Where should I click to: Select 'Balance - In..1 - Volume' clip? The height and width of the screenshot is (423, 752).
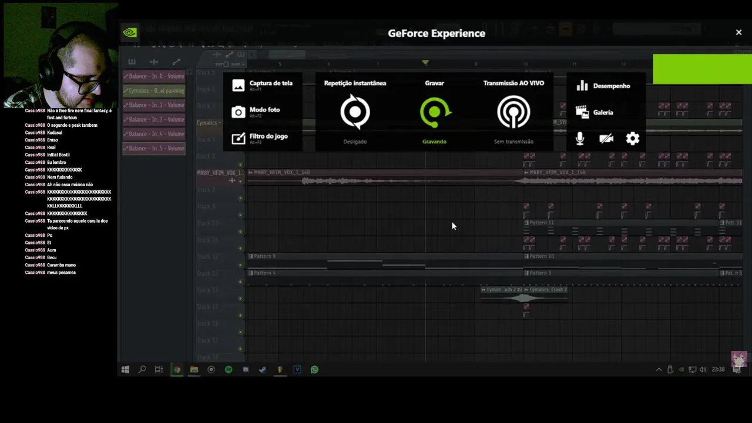154,105
